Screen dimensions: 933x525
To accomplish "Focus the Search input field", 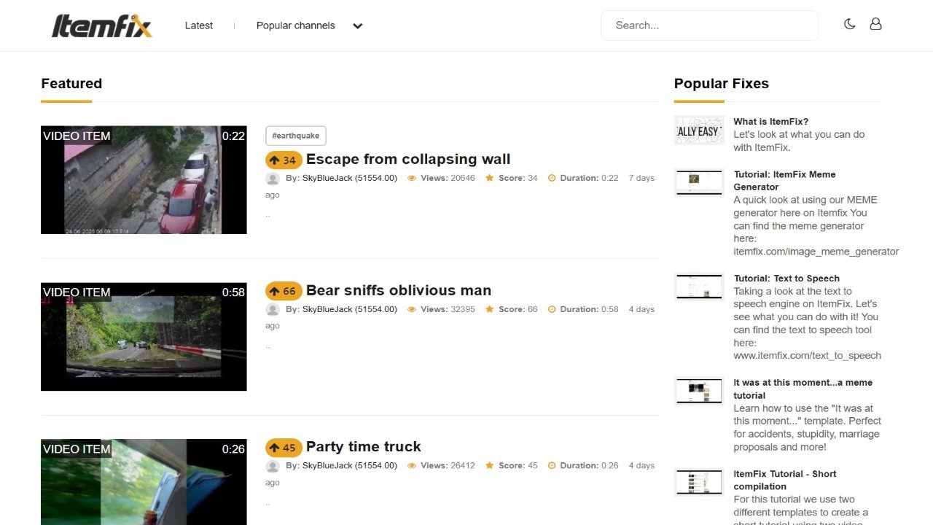I will point(709,26).
